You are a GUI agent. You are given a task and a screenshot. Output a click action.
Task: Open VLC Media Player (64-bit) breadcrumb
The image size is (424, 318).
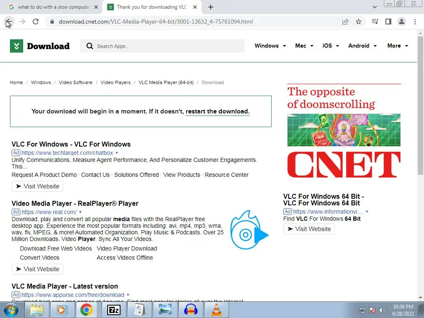(x=166, y=82)
